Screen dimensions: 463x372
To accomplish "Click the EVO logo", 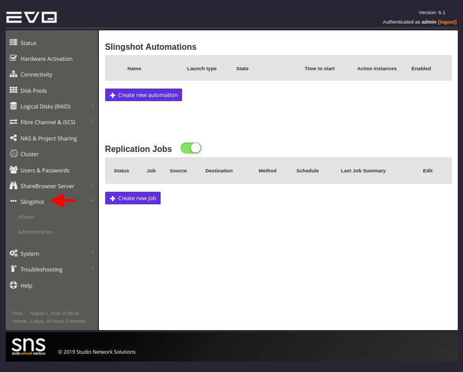I will tap(31, 17).
